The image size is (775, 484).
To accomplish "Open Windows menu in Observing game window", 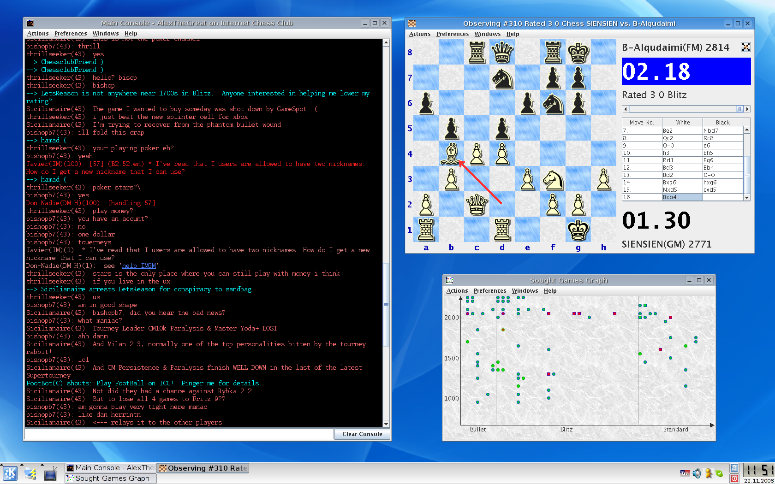I will 487,34.
